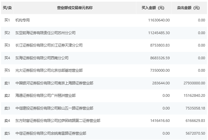Viewport: 208px width, 140px height.
Task: Click the 卖3 rank label
Action: tap(7, 108)
